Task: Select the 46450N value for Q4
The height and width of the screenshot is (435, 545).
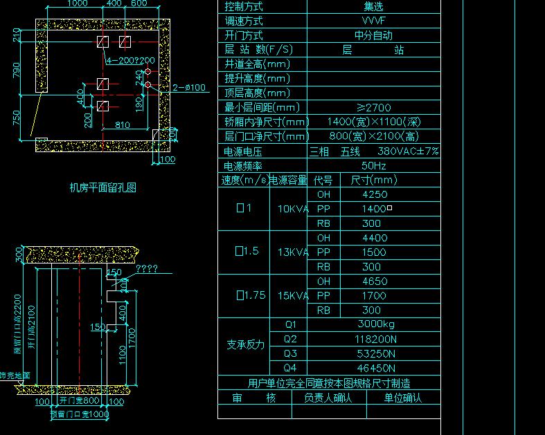Action: [x=376, y=368]
